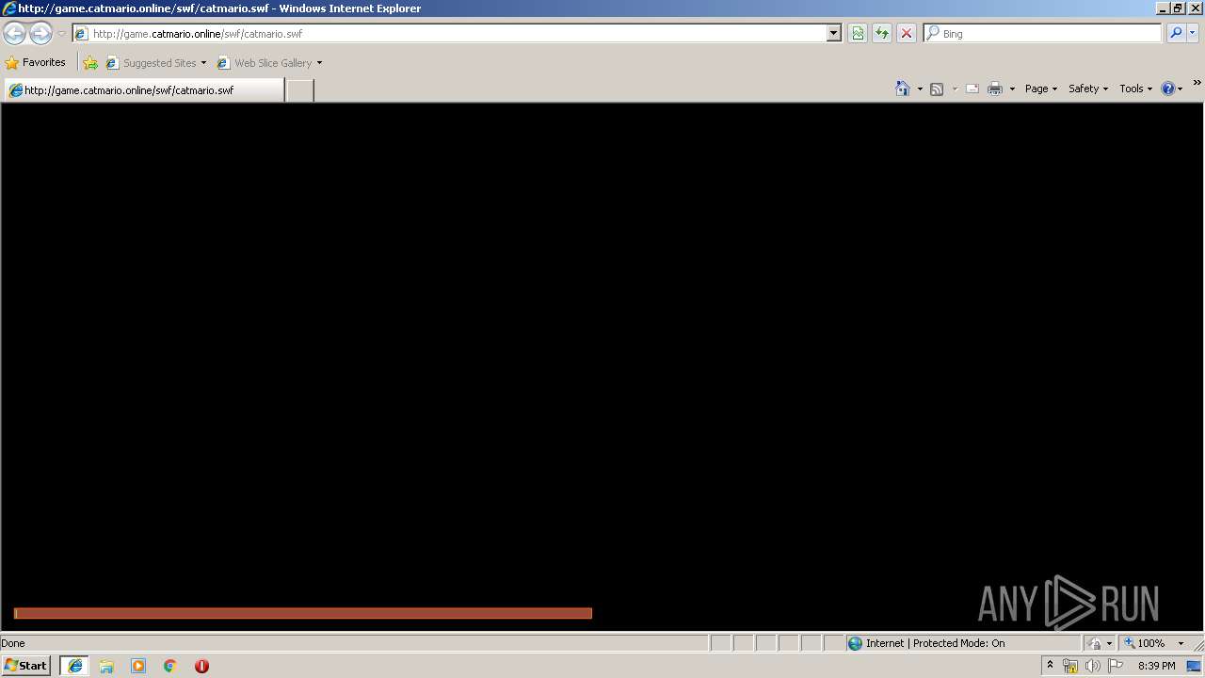
Task: Click the Action Center flag tray icon
Action: click(1116, 666)
